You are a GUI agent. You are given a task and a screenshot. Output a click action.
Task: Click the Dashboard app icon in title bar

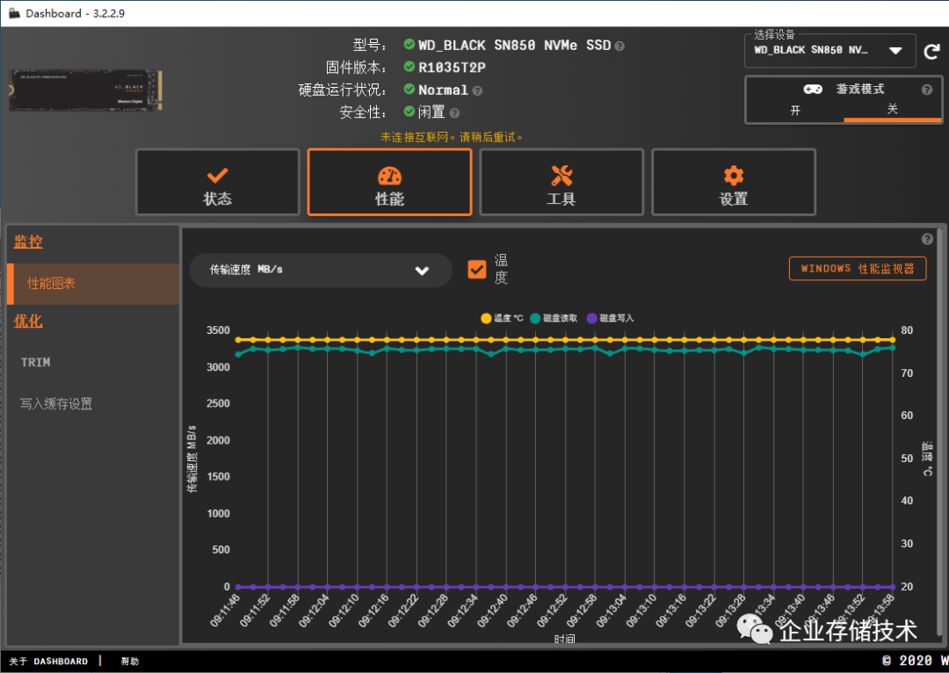coord(14,13)
